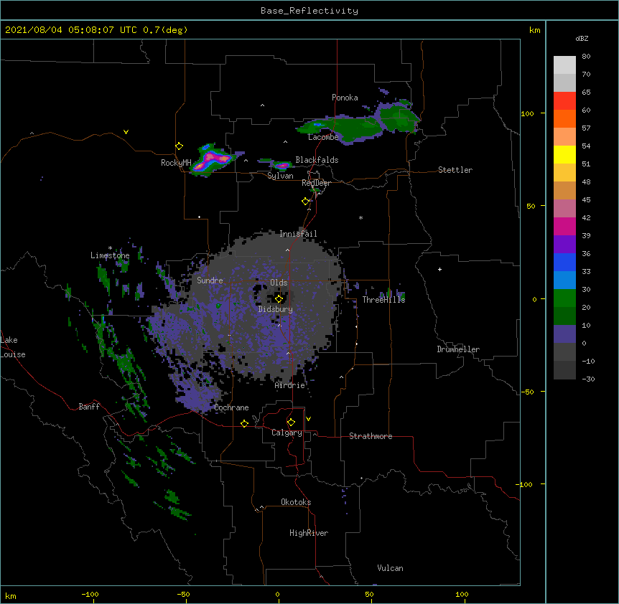Select the magenta legend swatch below 42
The image size is (619, 604).
coord(564,226)
